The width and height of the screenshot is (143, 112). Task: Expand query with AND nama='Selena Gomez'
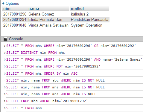(4, 59)
